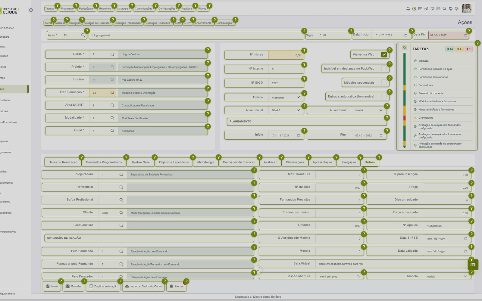Enable the Módulos sequenciais checkbox
This screenshot has width=482, height=301.
coord(384,82)
